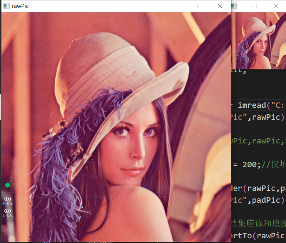
Task: Click the green status dot on network widget
Action: pyautogui.click(x=8, y=185)
